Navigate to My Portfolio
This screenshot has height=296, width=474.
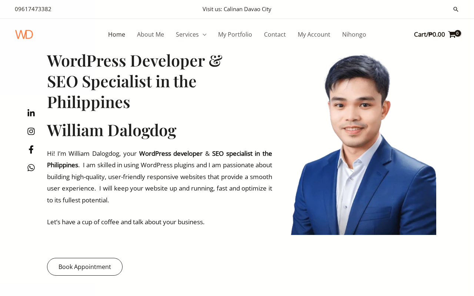tap(235, 34)
